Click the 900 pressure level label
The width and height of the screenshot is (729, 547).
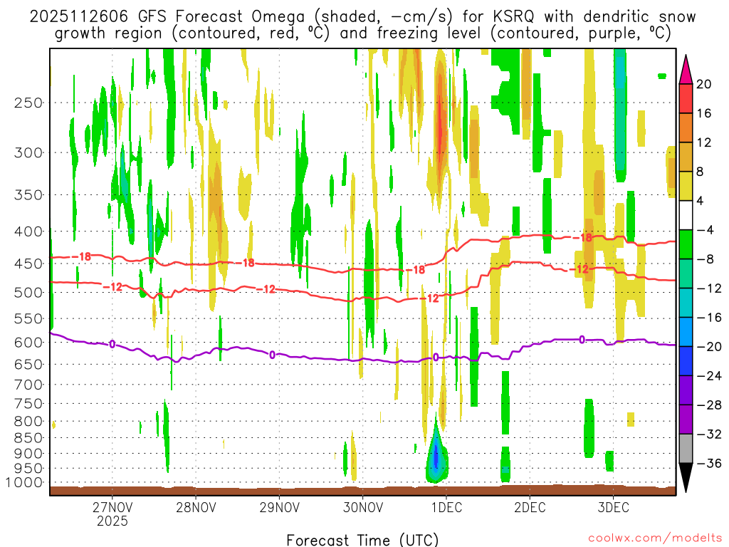click(28, 454)
